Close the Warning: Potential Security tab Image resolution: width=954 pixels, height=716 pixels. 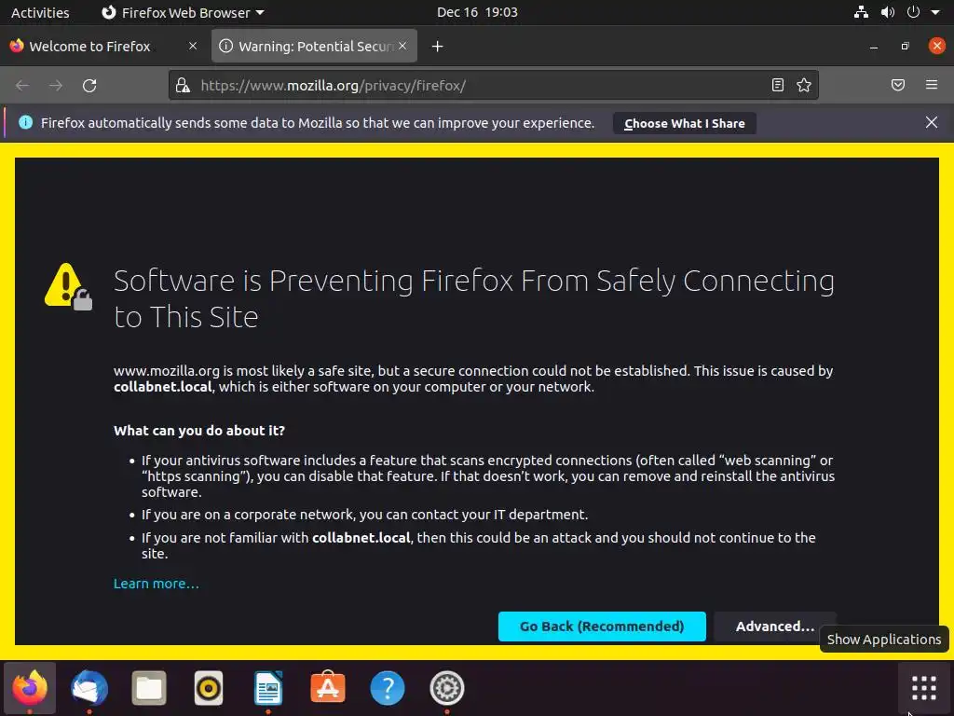(x=402, y=46)
